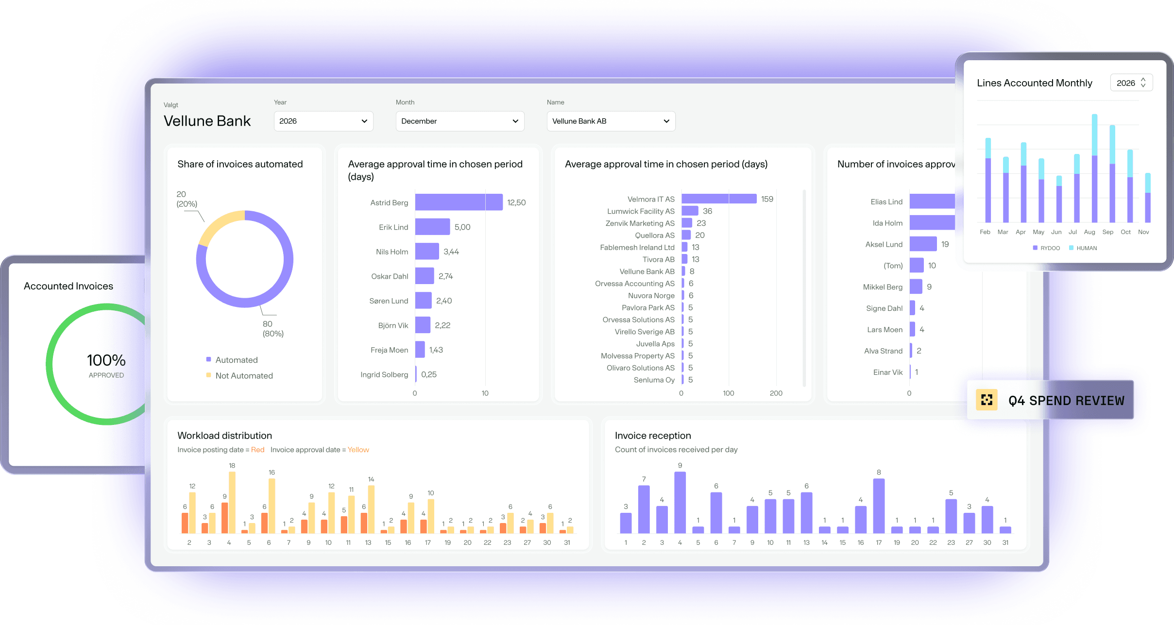Click the Ingrid Solberg label

[384, 374]
